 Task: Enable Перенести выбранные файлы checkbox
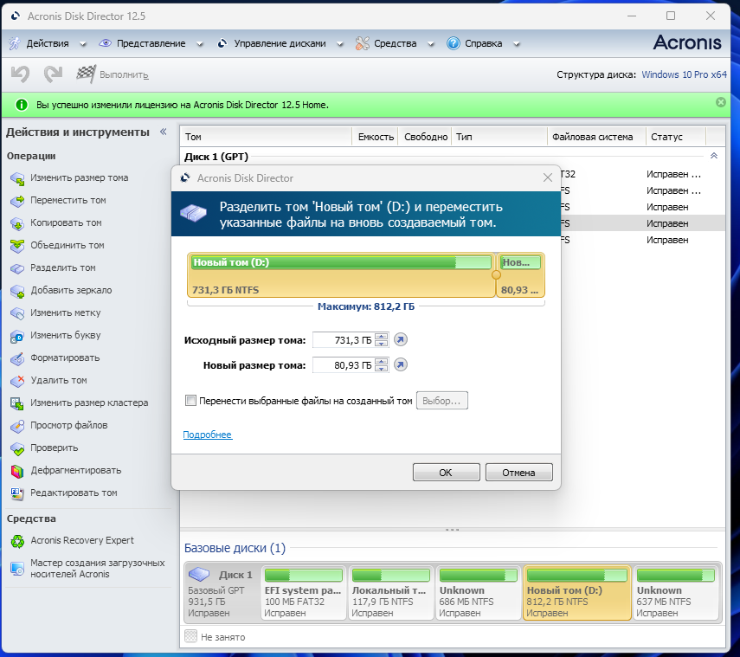(190, 401)
